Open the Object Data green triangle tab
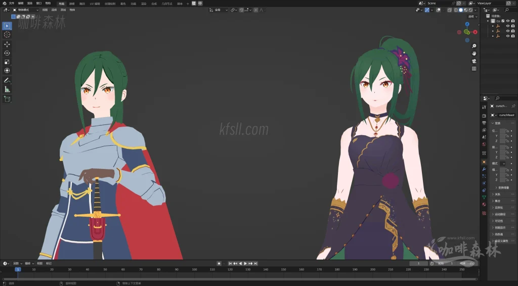518x286 pixels. pos(484,197)
